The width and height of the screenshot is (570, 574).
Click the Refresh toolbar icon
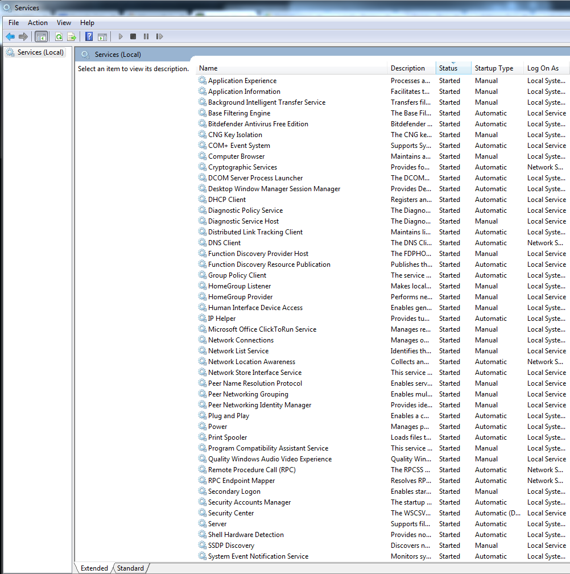click(x=59, y=36)
